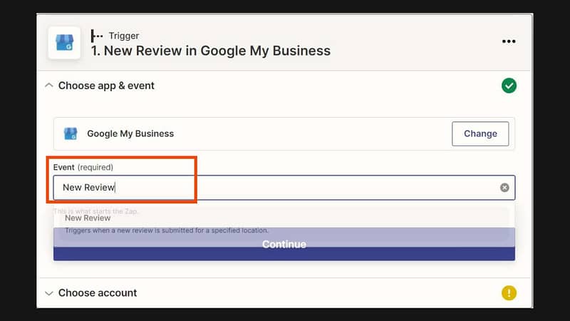Click the small Google My Business icon in app row

71,133
